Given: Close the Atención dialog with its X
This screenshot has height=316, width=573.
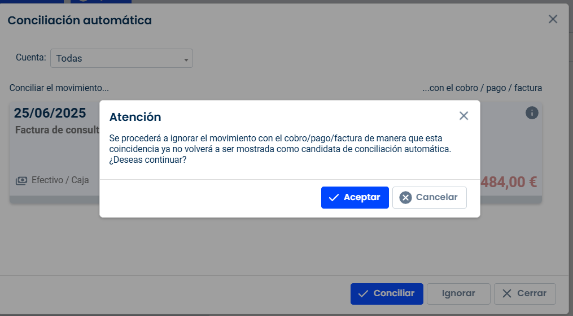Looking at the screenshot, I should [463, 115].
